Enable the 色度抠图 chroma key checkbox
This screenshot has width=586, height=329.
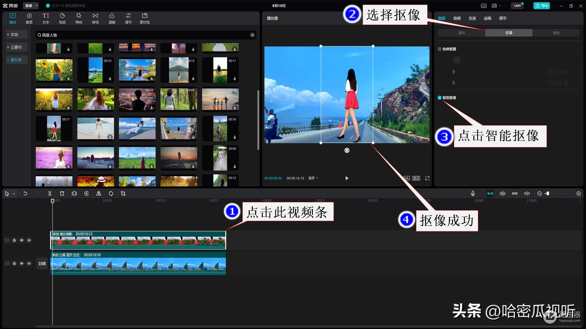pos(440,49)
